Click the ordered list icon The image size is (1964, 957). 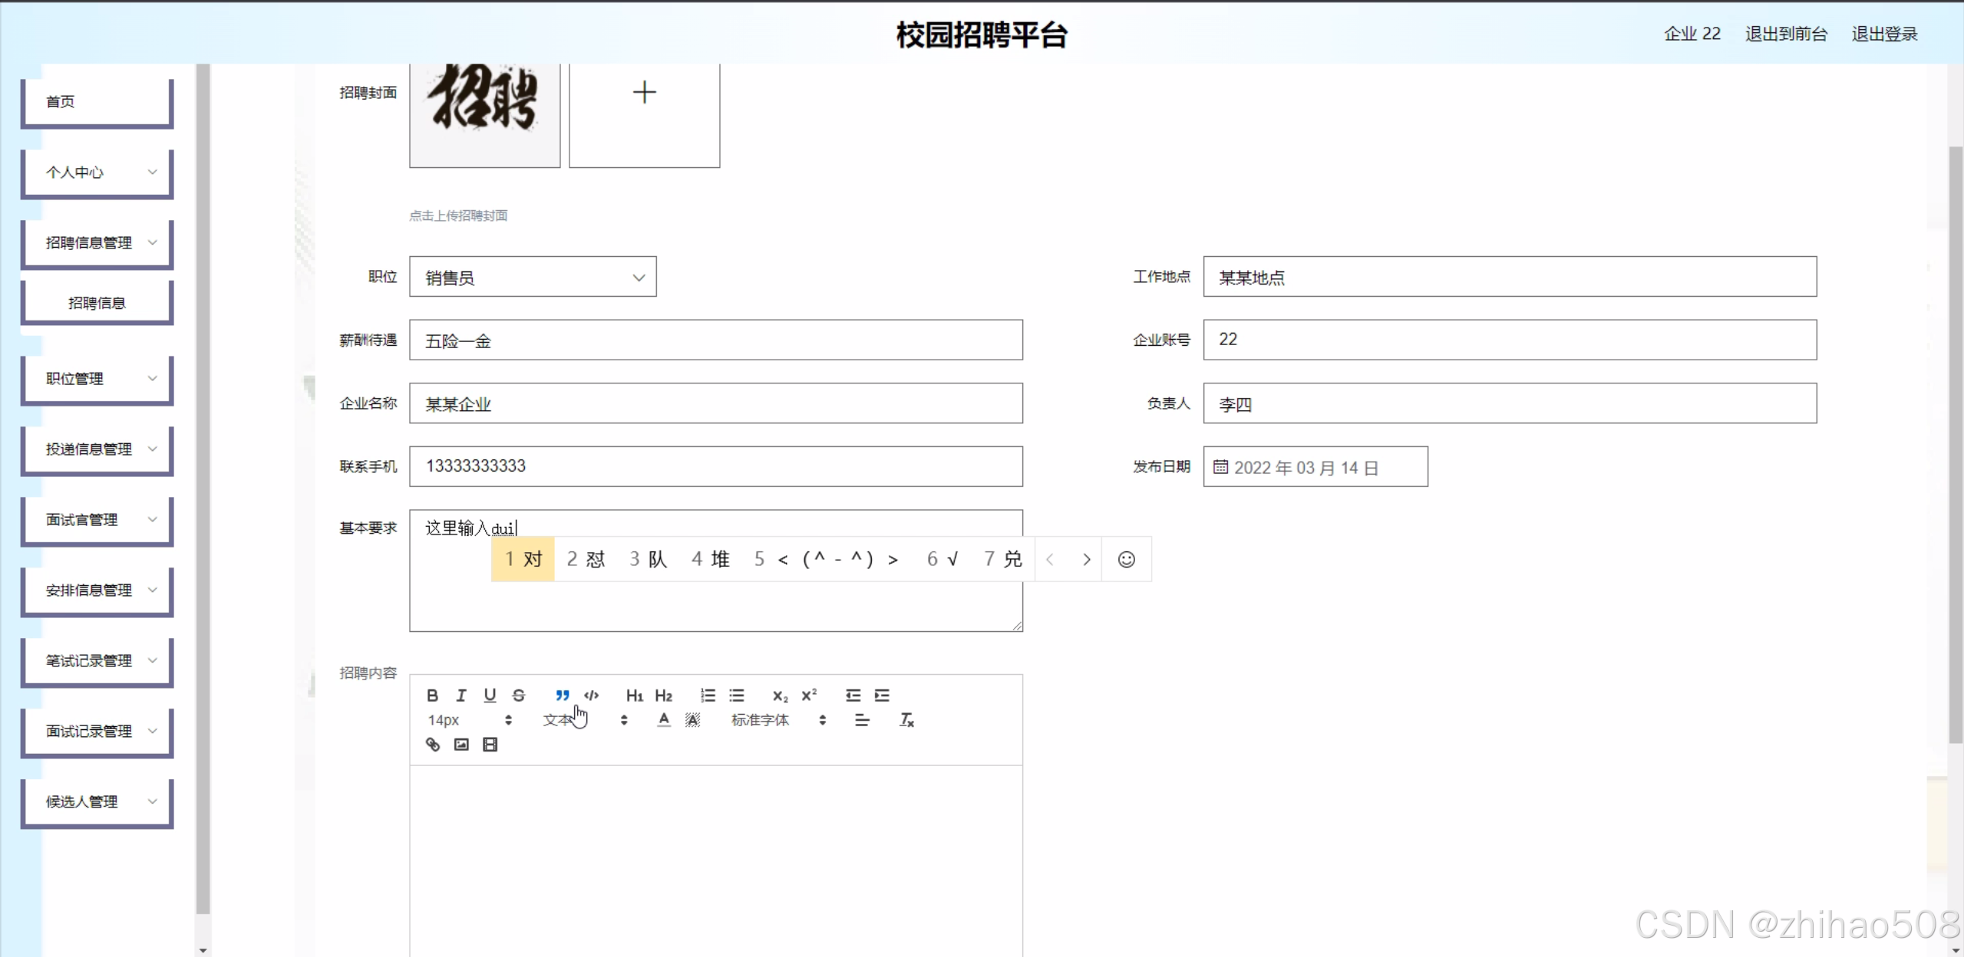point(708,696)
